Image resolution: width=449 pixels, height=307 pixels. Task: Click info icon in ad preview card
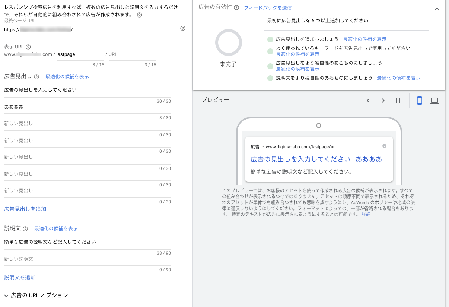pyautogui.click(x=385, y=146)
